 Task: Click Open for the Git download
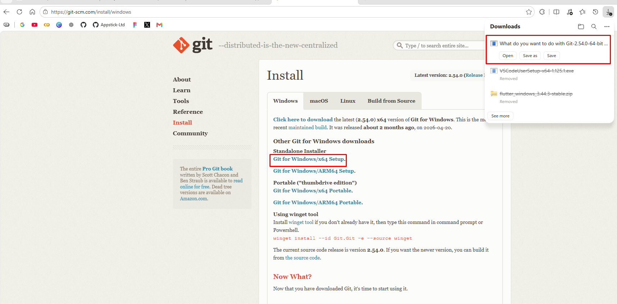click(508, 56)
